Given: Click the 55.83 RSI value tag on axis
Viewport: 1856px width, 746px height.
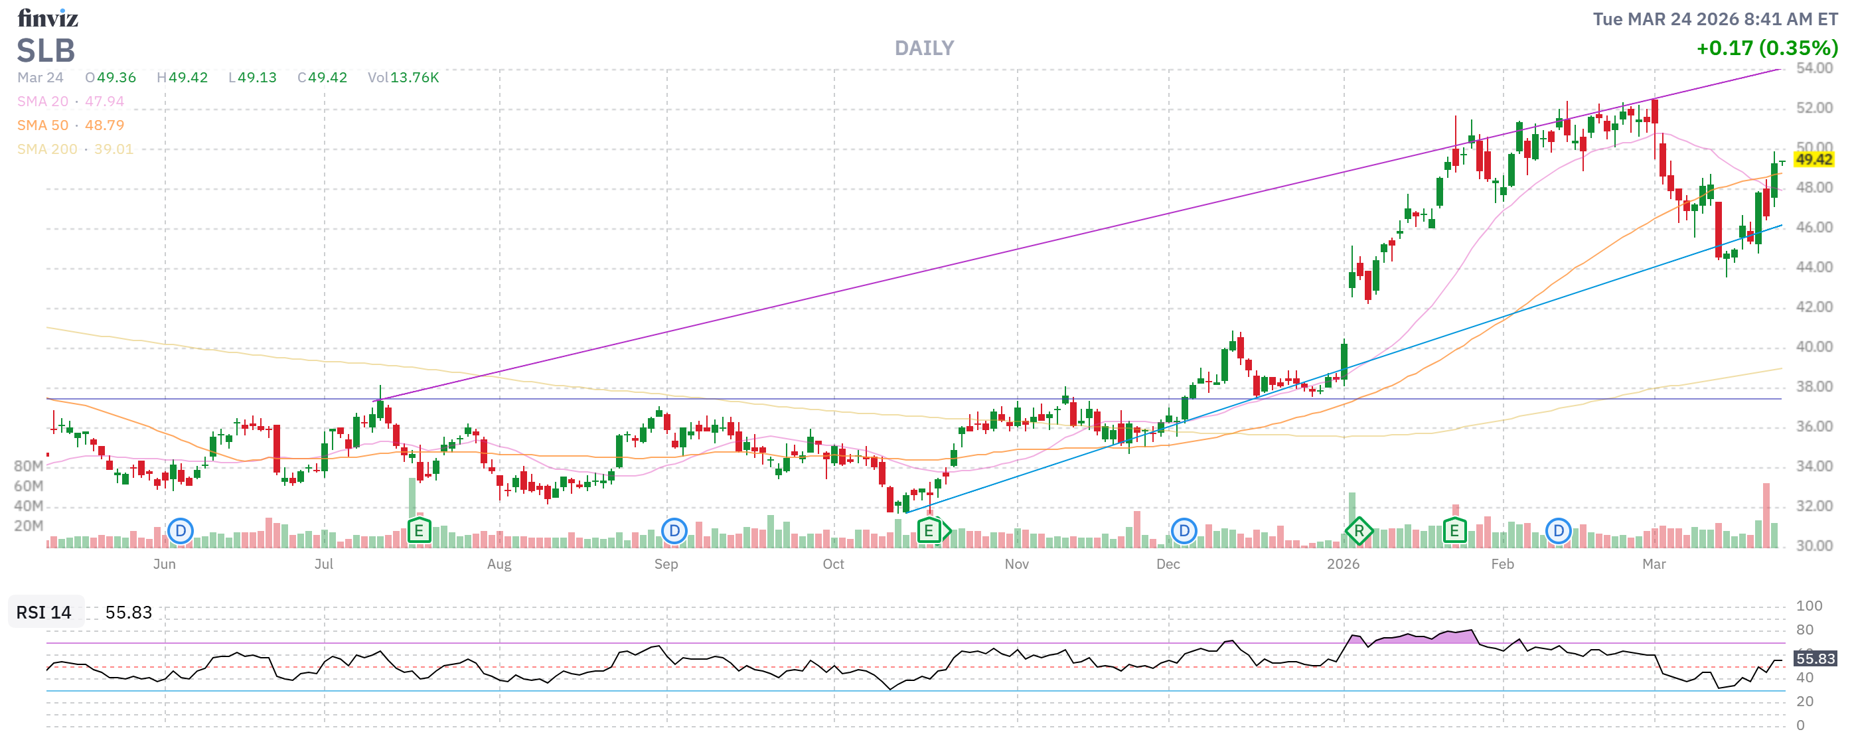Looking at the screenshot, I should point(1814,658).
